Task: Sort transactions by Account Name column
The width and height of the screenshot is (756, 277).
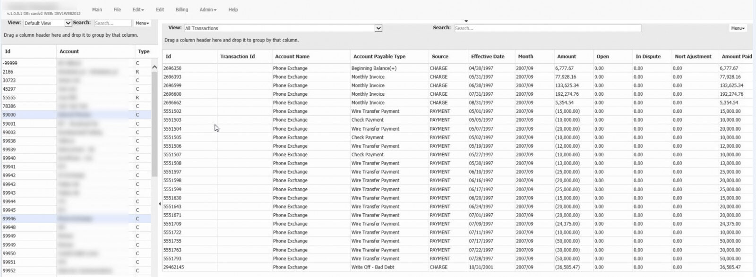Action: (x=311, y=57)
